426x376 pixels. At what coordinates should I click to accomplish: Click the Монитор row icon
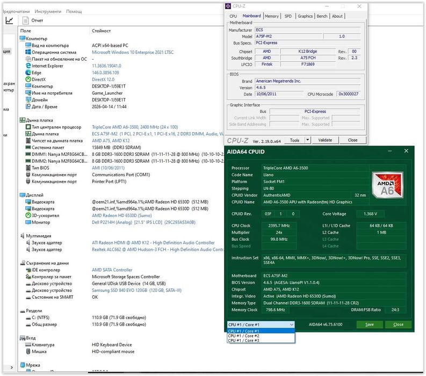[x=28, y=222]
